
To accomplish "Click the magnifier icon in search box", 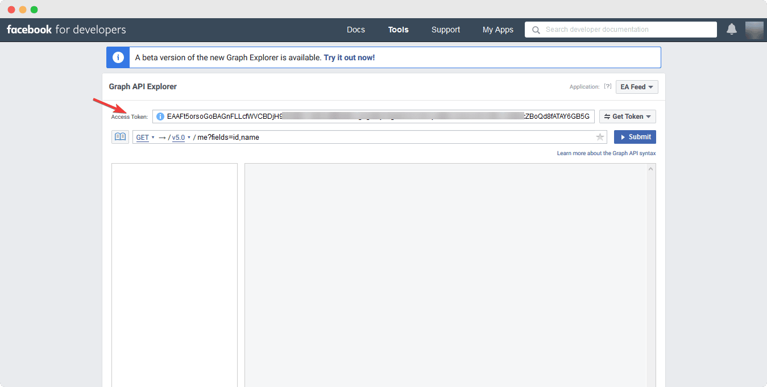I will coord(536,30).
